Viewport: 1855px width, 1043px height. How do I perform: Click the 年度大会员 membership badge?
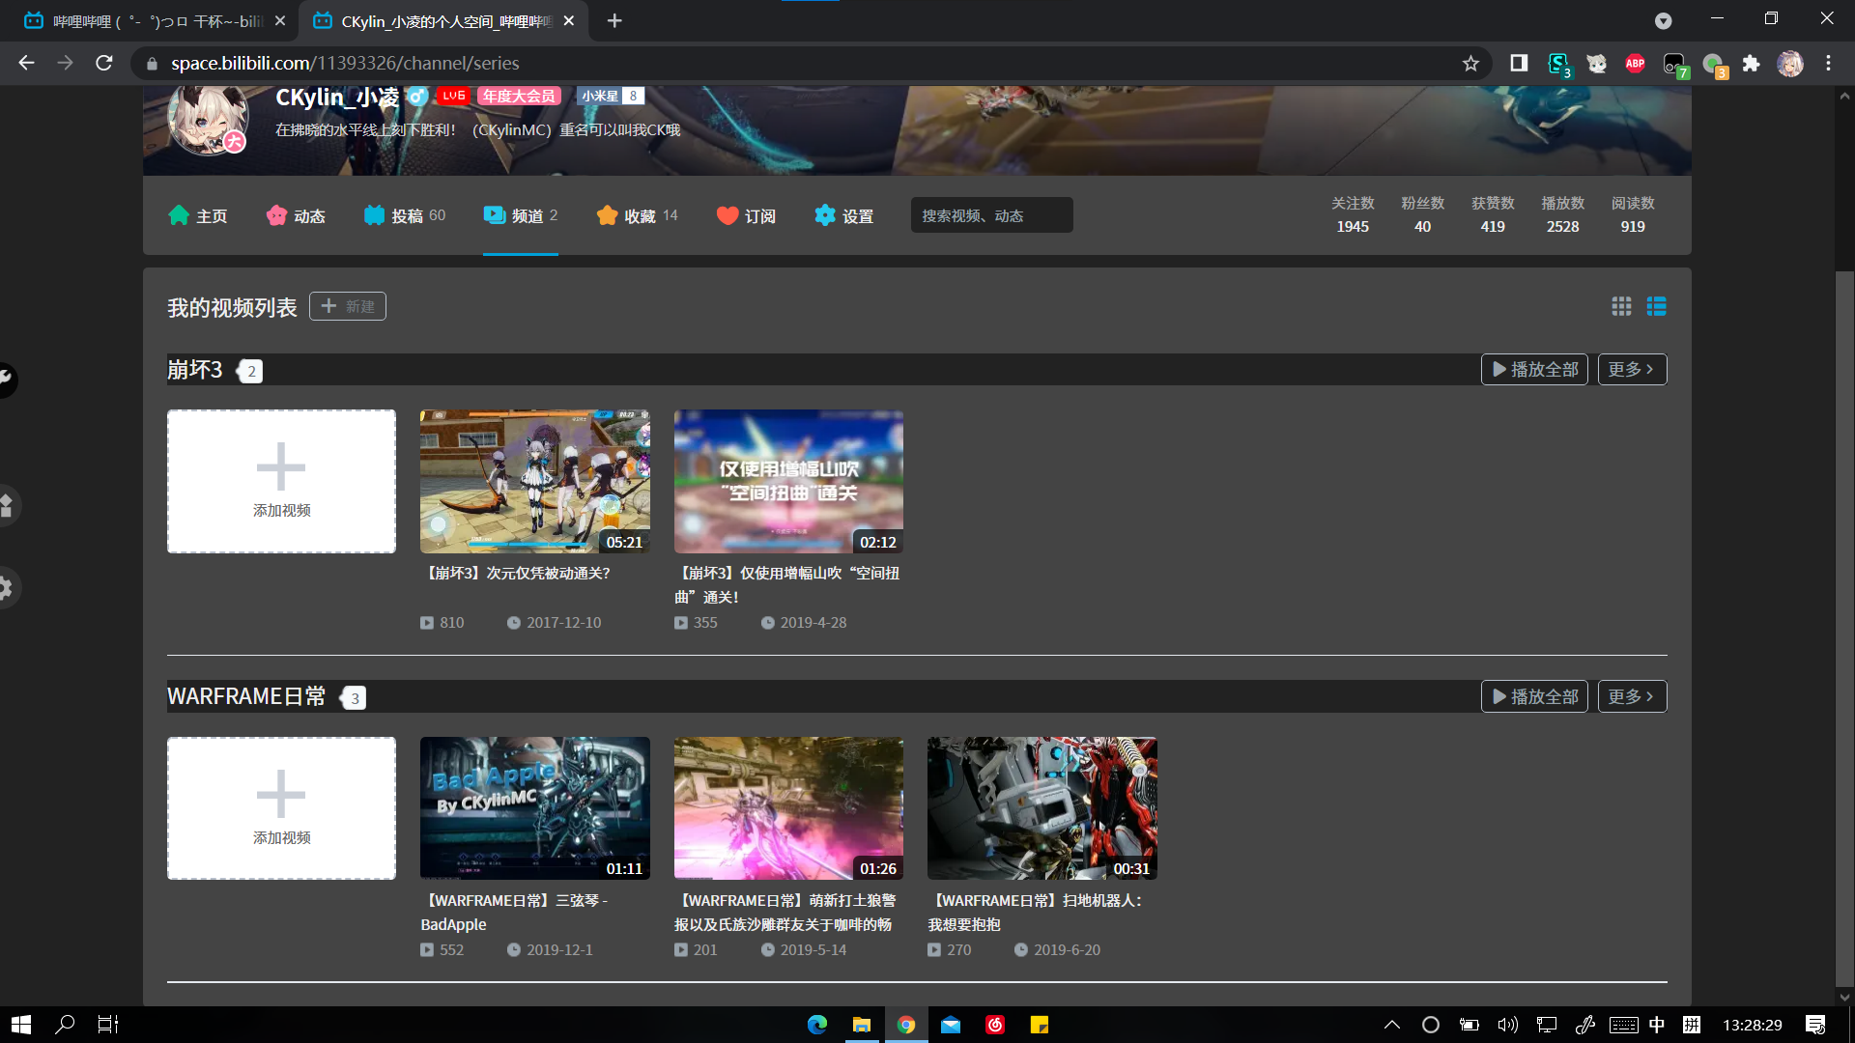(520, 96)
